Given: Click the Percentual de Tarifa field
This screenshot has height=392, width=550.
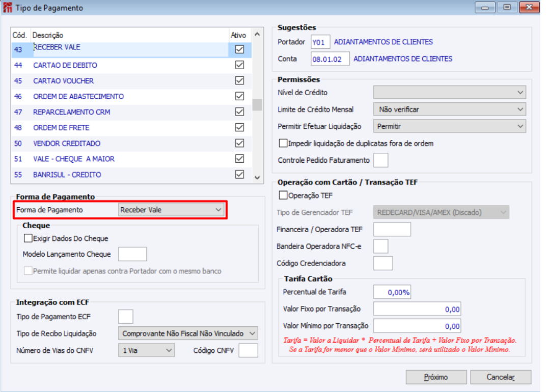Looking at the screenshot, I should tap(392, 292).
